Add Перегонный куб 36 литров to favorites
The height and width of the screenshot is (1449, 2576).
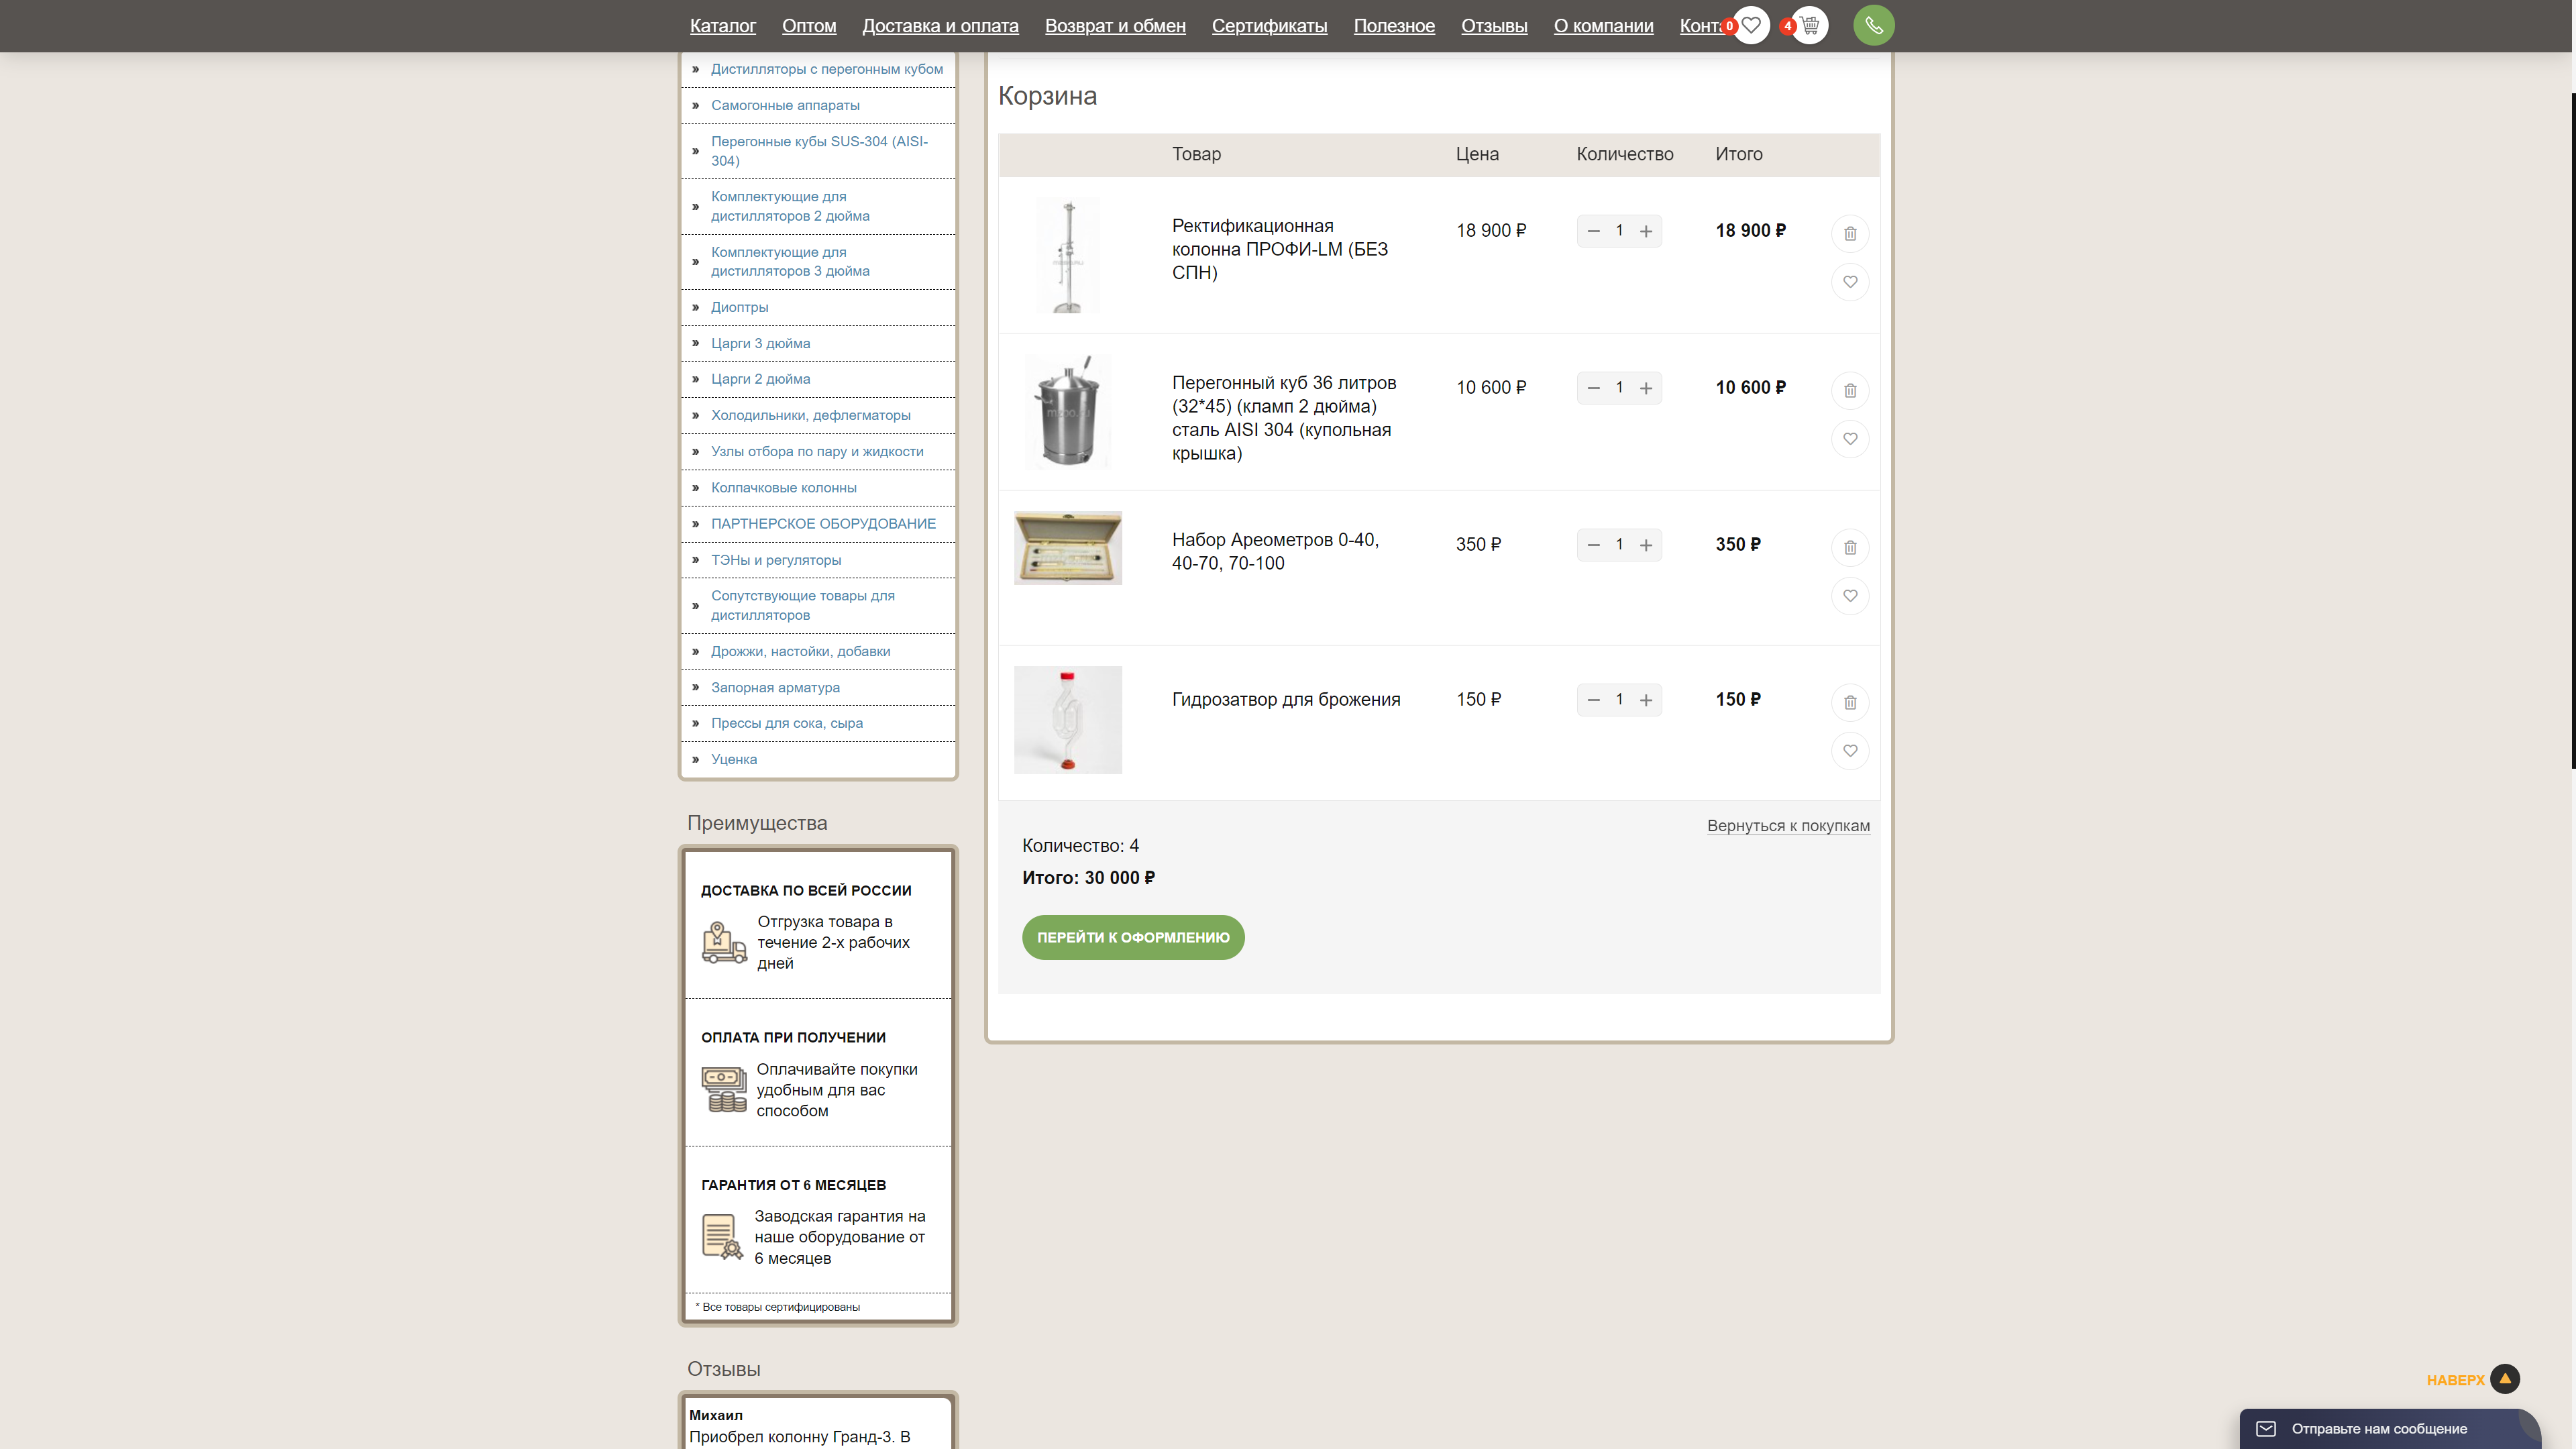(x=1849, y=439)
